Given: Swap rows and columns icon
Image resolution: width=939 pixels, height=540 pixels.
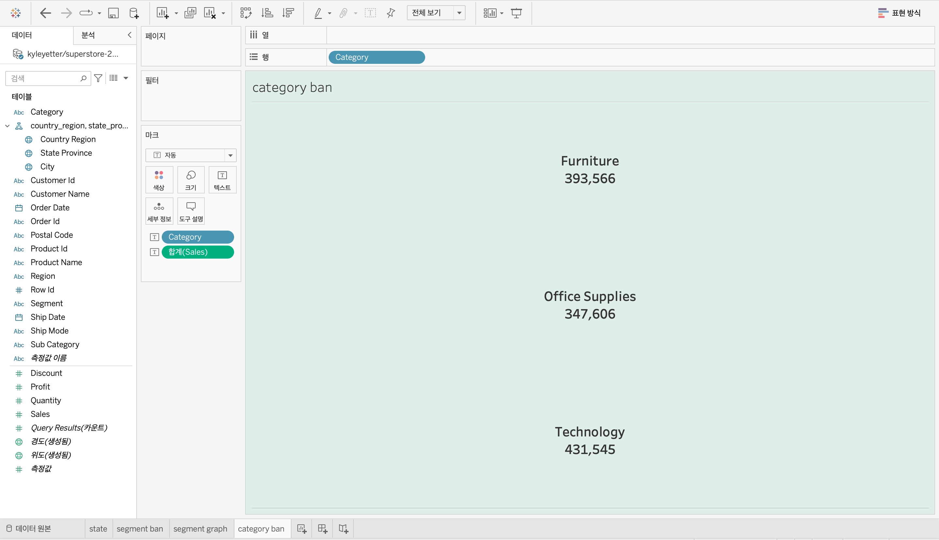Looking at the screenshot, I should click(x=246, y=13).
